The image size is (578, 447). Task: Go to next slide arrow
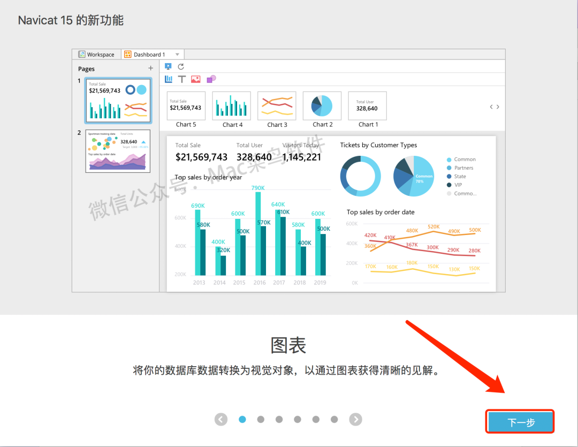click(356, 419)
